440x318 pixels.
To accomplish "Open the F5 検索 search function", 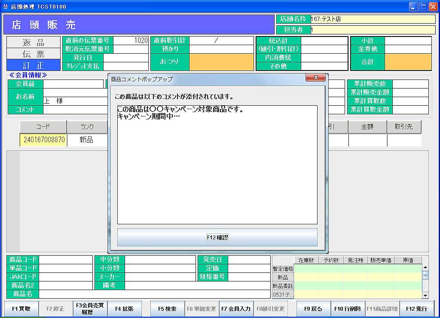I will tap(167, 309).
